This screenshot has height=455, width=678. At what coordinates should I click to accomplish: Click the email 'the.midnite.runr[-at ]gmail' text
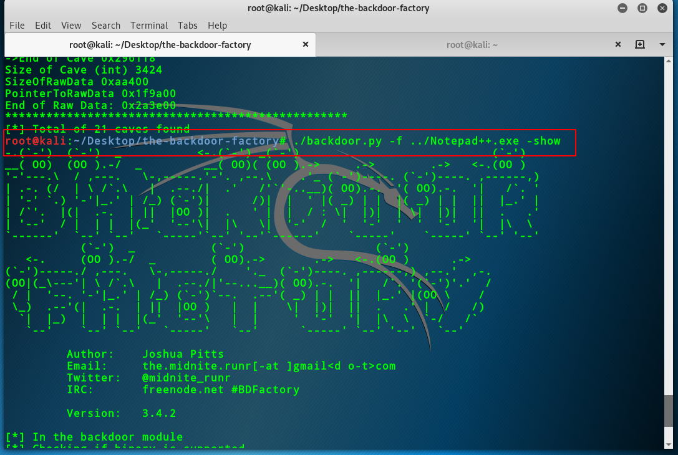[x=235, y=366]
